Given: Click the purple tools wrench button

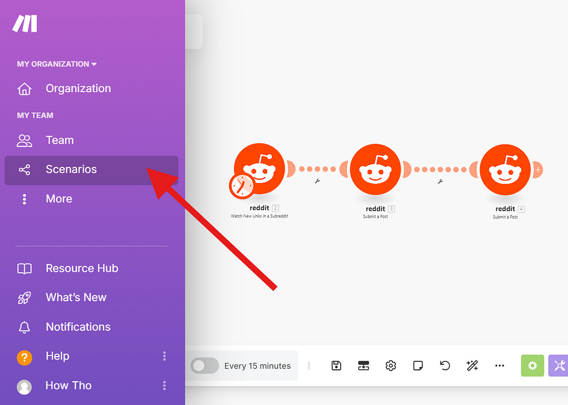Looking at the screenshot, I should pos(558,366).
